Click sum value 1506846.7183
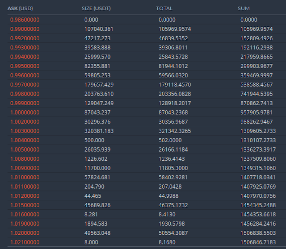 258,242
